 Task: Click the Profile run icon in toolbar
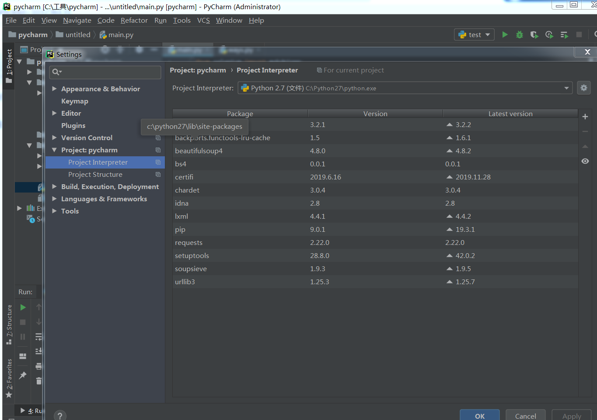[x=549, y=34]
